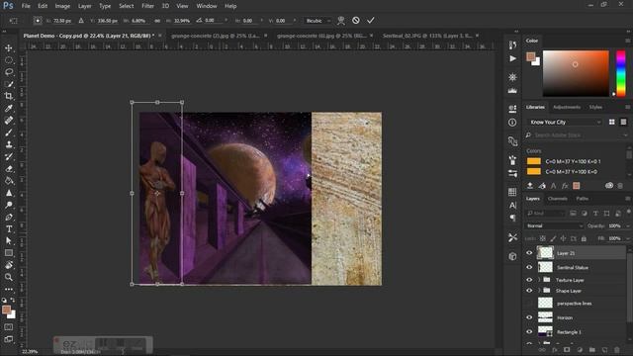Add a layer mask in Layers panel
The width and height of the screenshot is (633, 356).
pos(567,349)
